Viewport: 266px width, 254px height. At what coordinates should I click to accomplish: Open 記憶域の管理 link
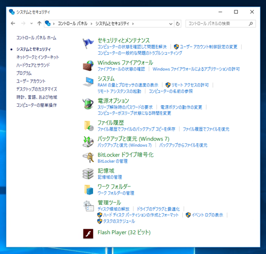[x=110, y=177]
